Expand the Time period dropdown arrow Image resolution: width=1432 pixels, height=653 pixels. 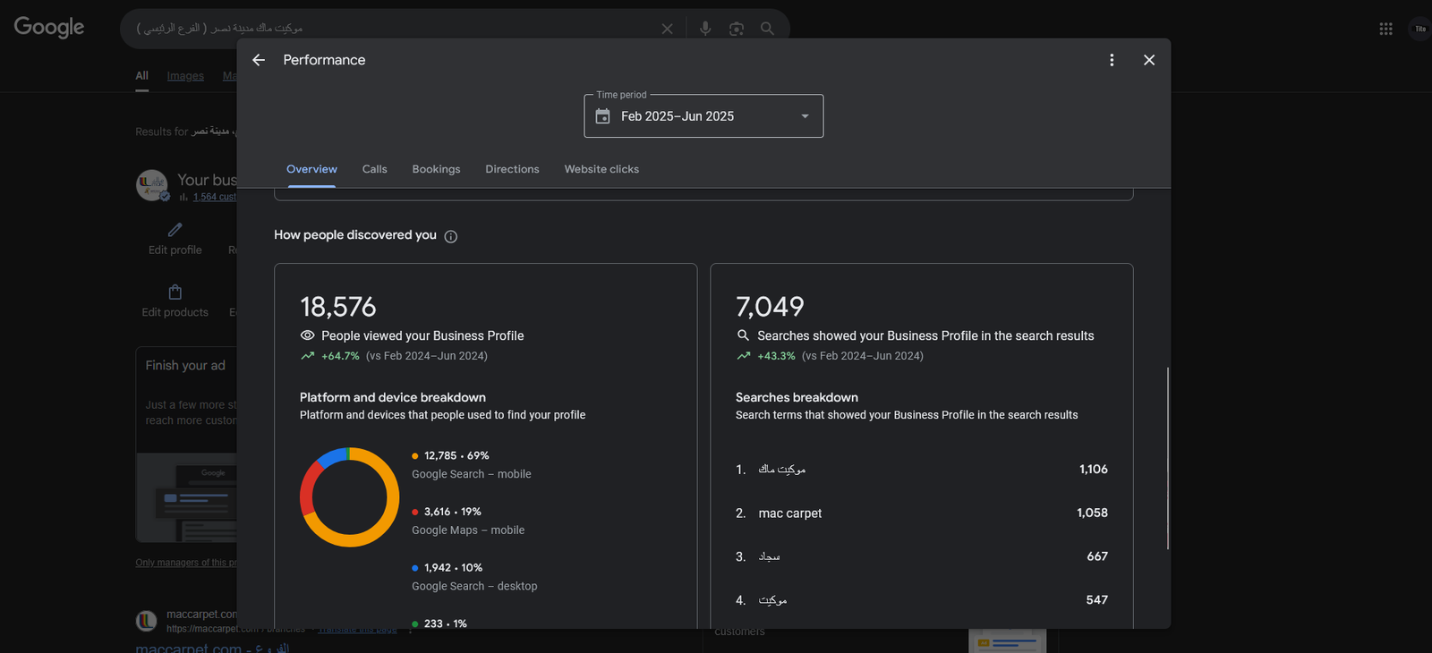pos(805,116)
